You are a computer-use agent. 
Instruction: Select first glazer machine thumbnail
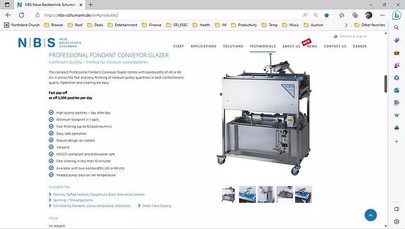[229, 194]
